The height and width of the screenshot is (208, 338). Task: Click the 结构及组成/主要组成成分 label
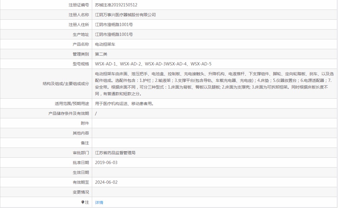pos(66,84)
